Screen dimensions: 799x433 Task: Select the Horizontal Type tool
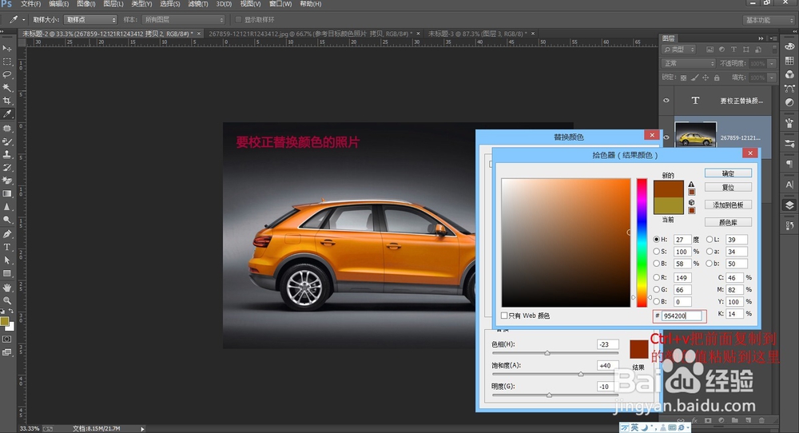click(x=7, y=247)
